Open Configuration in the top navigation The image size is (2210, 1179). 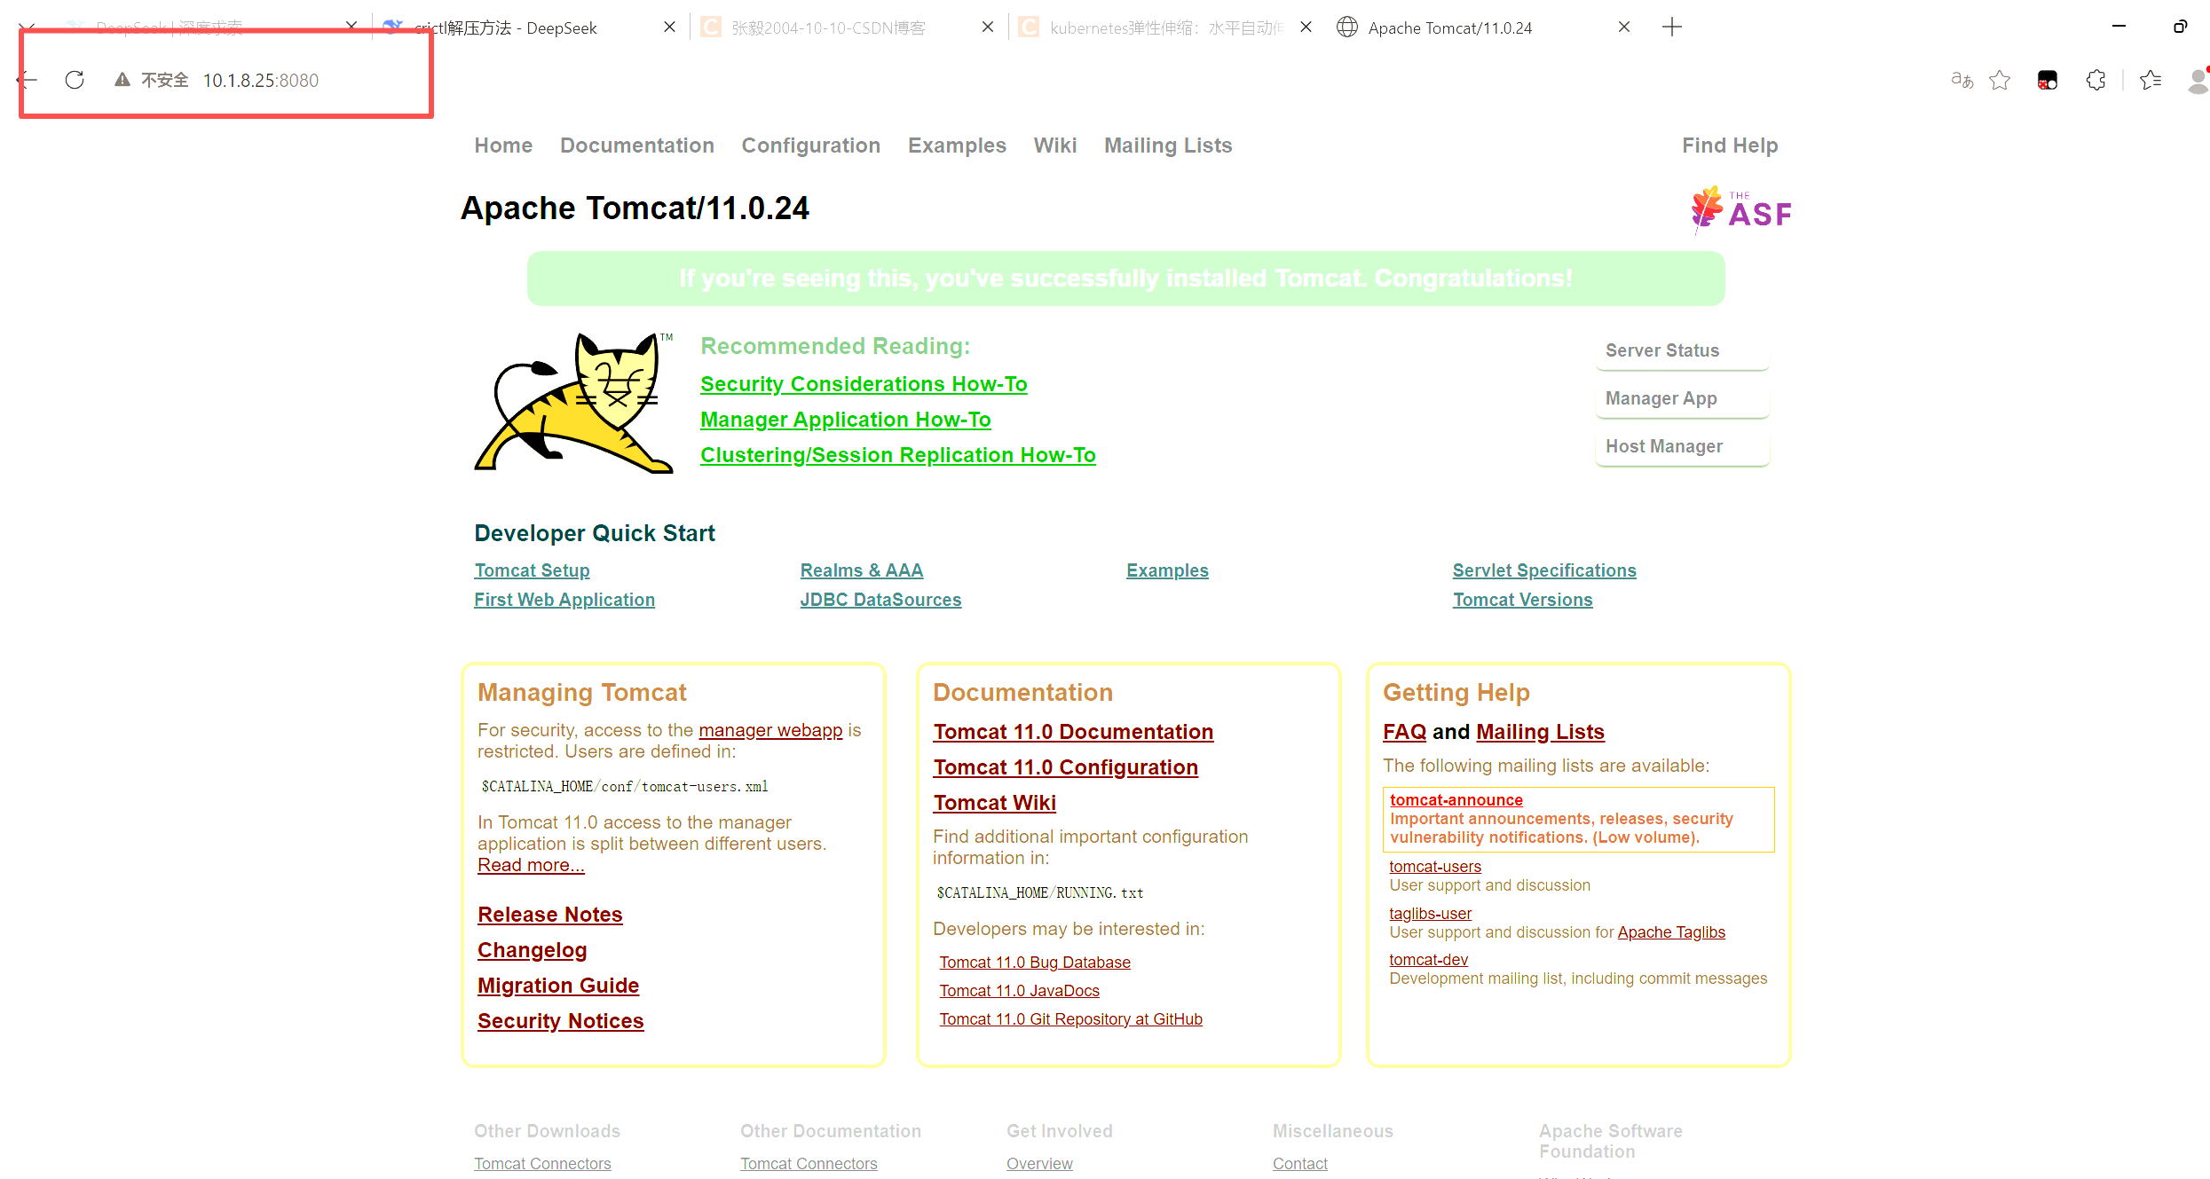pos(811,145)
